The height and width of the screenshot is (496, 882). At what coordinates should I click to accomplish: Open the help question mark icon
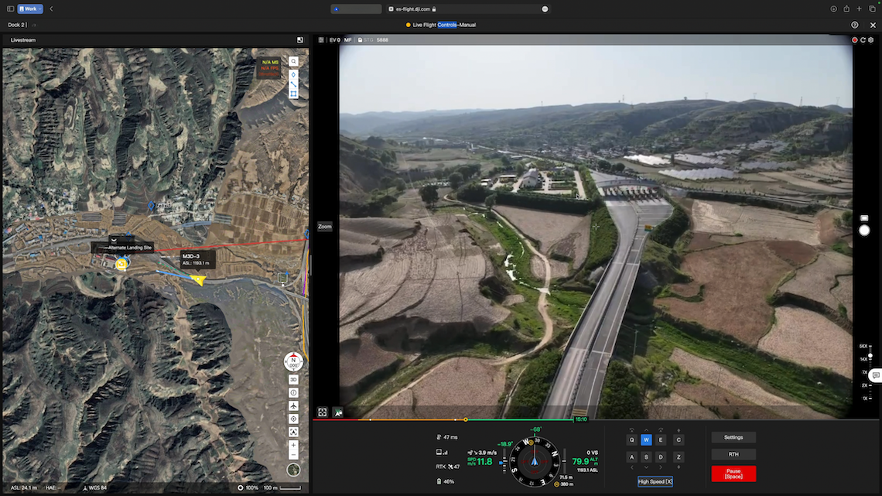855,25
